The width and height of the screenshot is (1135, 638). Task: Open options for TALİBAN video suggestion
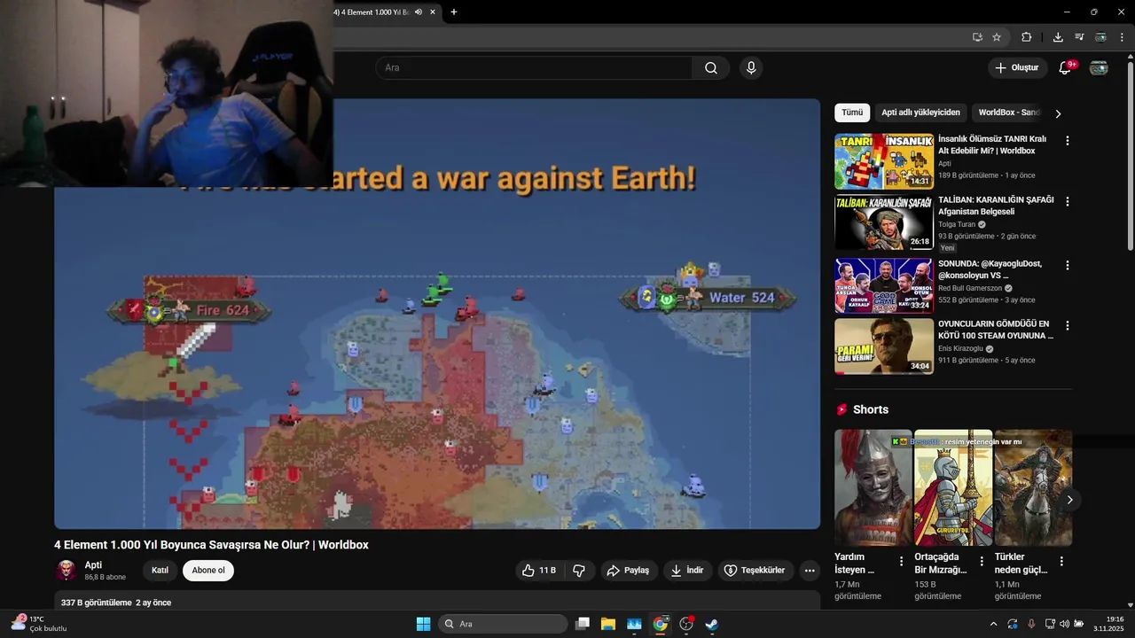(x=1067, y=202)
